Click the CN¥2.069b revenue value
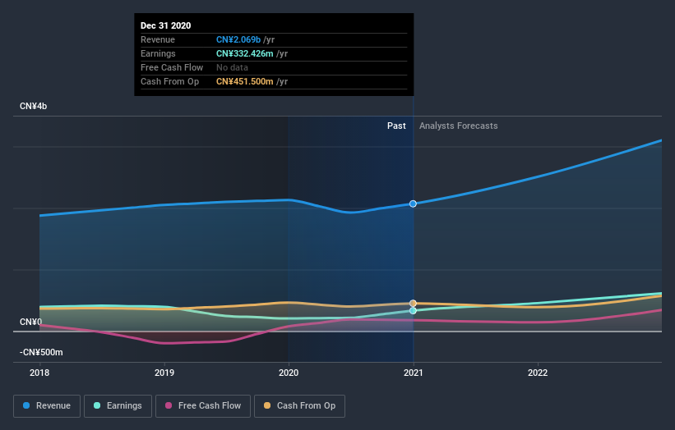The width and height of the screenshot is (675, 430). click(238, 39)
